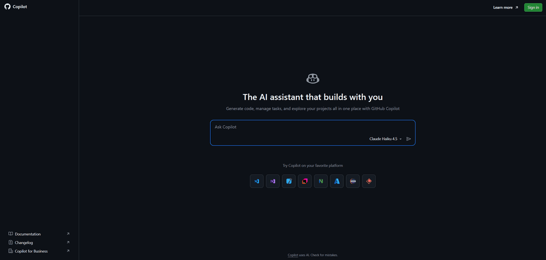Click the underlined Copilot link in the footer
Viewport: 546px width, 260px height.
[x=293, y=255]
